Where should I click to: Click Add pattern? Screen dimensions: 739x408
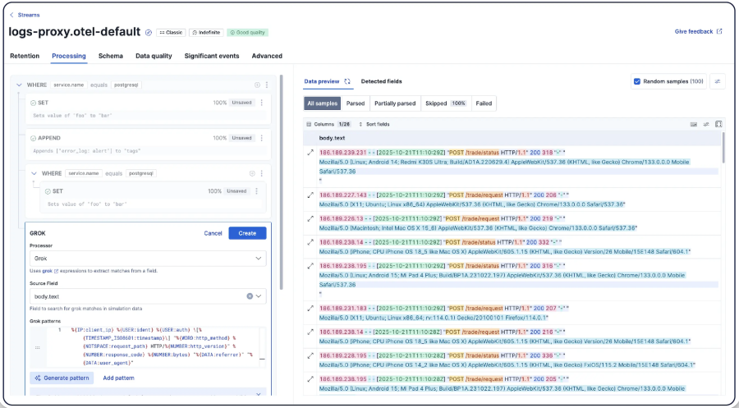point(118,378)
